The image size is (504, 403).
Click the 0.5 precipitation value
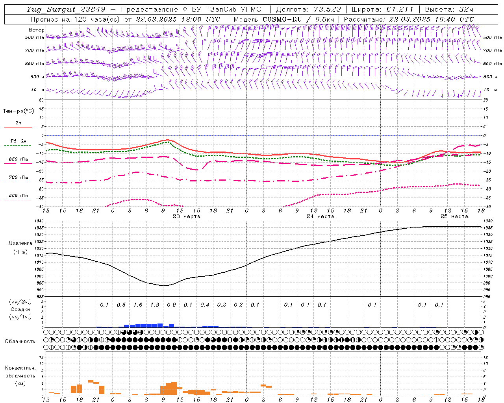121,305
